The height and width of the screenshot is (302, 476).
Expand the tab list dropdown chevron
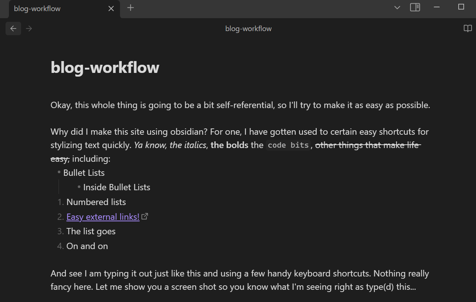pos(397,8)
